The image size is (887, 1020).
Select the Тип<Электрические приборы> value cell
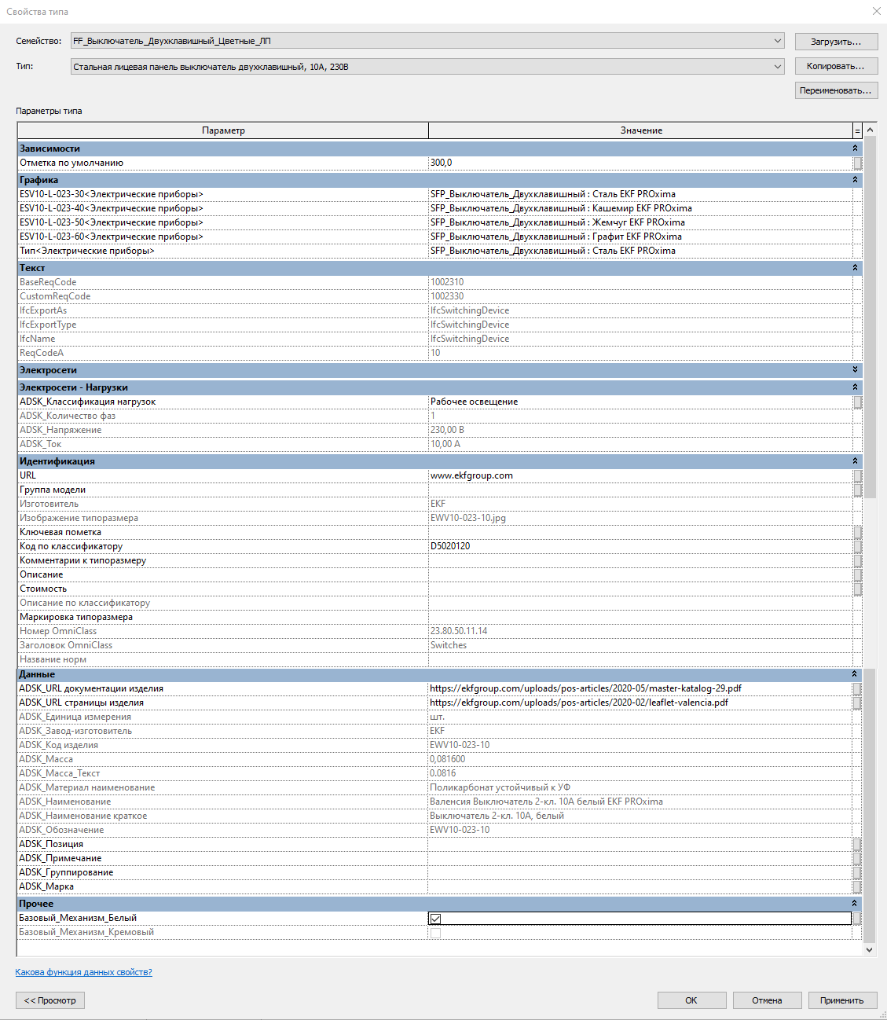pyautogui.click(x=640, y=251)
